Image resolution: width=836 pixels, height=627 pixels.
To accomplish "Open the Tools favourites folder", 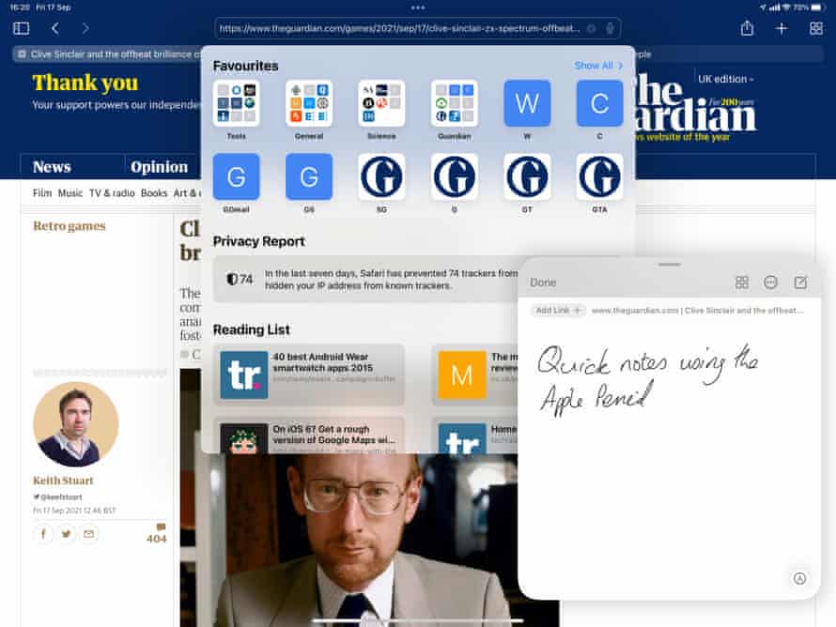I will tap(236, 103).
